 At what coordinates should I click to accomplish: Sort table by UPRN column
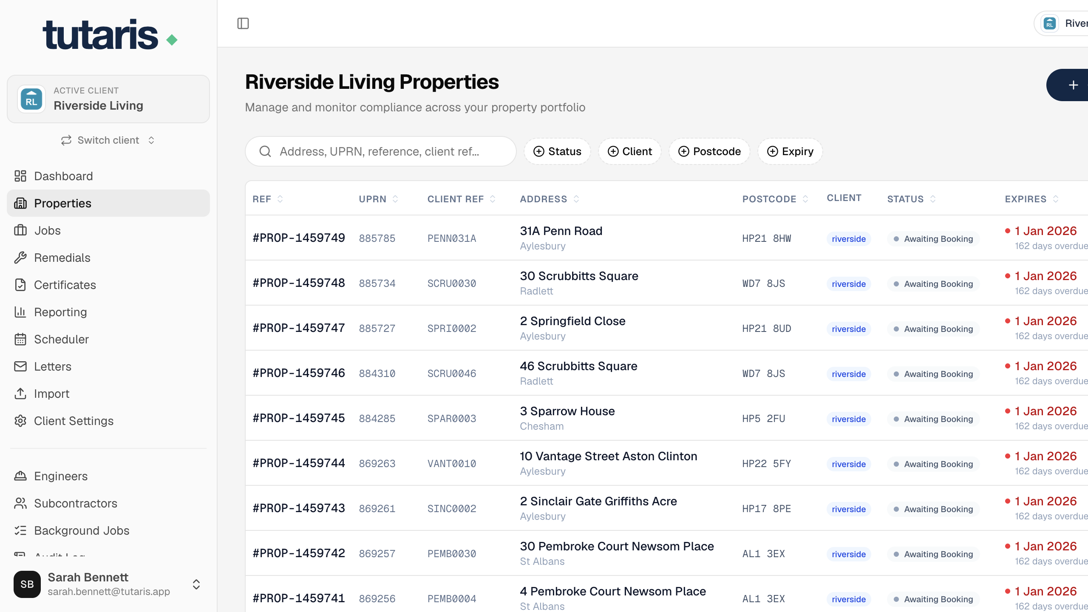pos(378,199)
